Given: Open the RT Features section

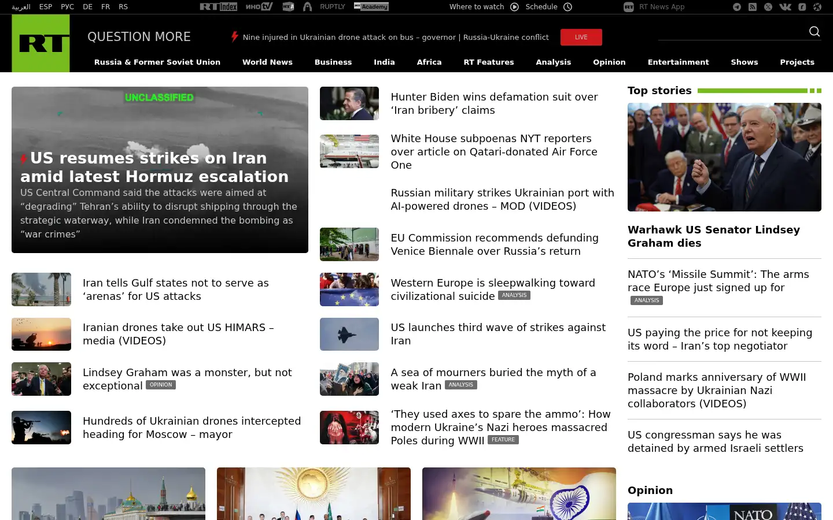Looking at the screenshot, I should [x=489, y=62].
